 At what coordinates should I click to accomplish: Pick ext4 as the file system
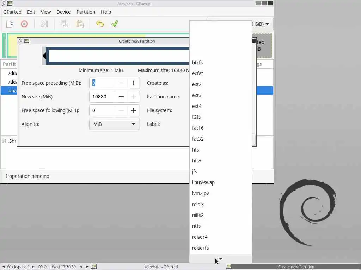pyautogui.click(x=221, y=106)
